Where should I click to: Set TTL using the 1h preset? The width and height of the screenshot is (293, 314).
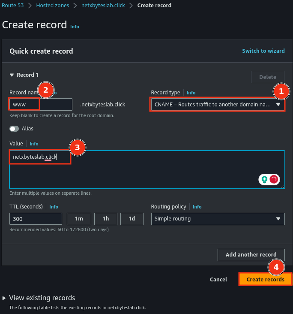pos(105,219)
